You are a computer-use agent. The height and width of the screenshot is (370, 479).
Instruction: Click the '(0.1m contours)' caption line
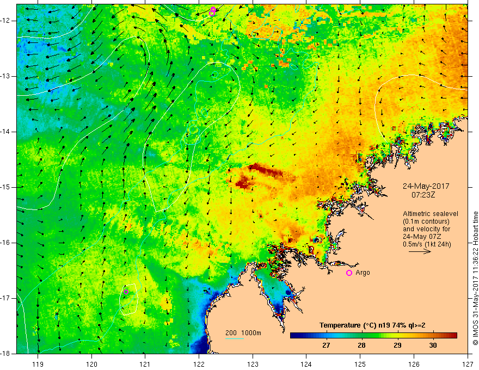pos(426,221)
